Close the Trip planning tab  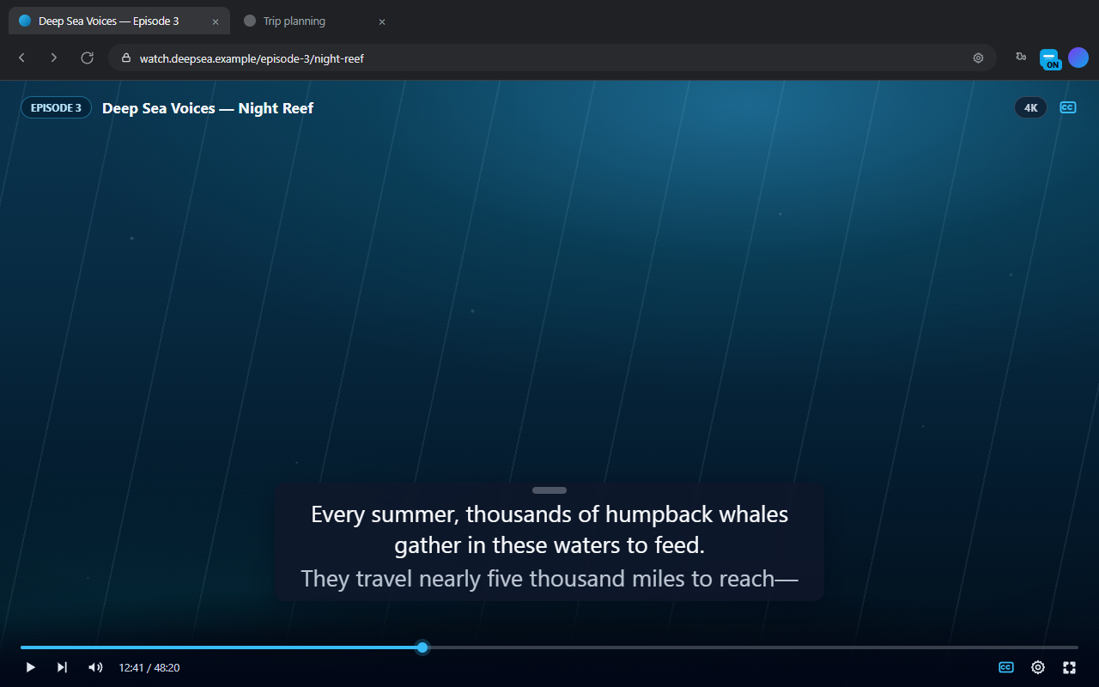tap(382, 21)
